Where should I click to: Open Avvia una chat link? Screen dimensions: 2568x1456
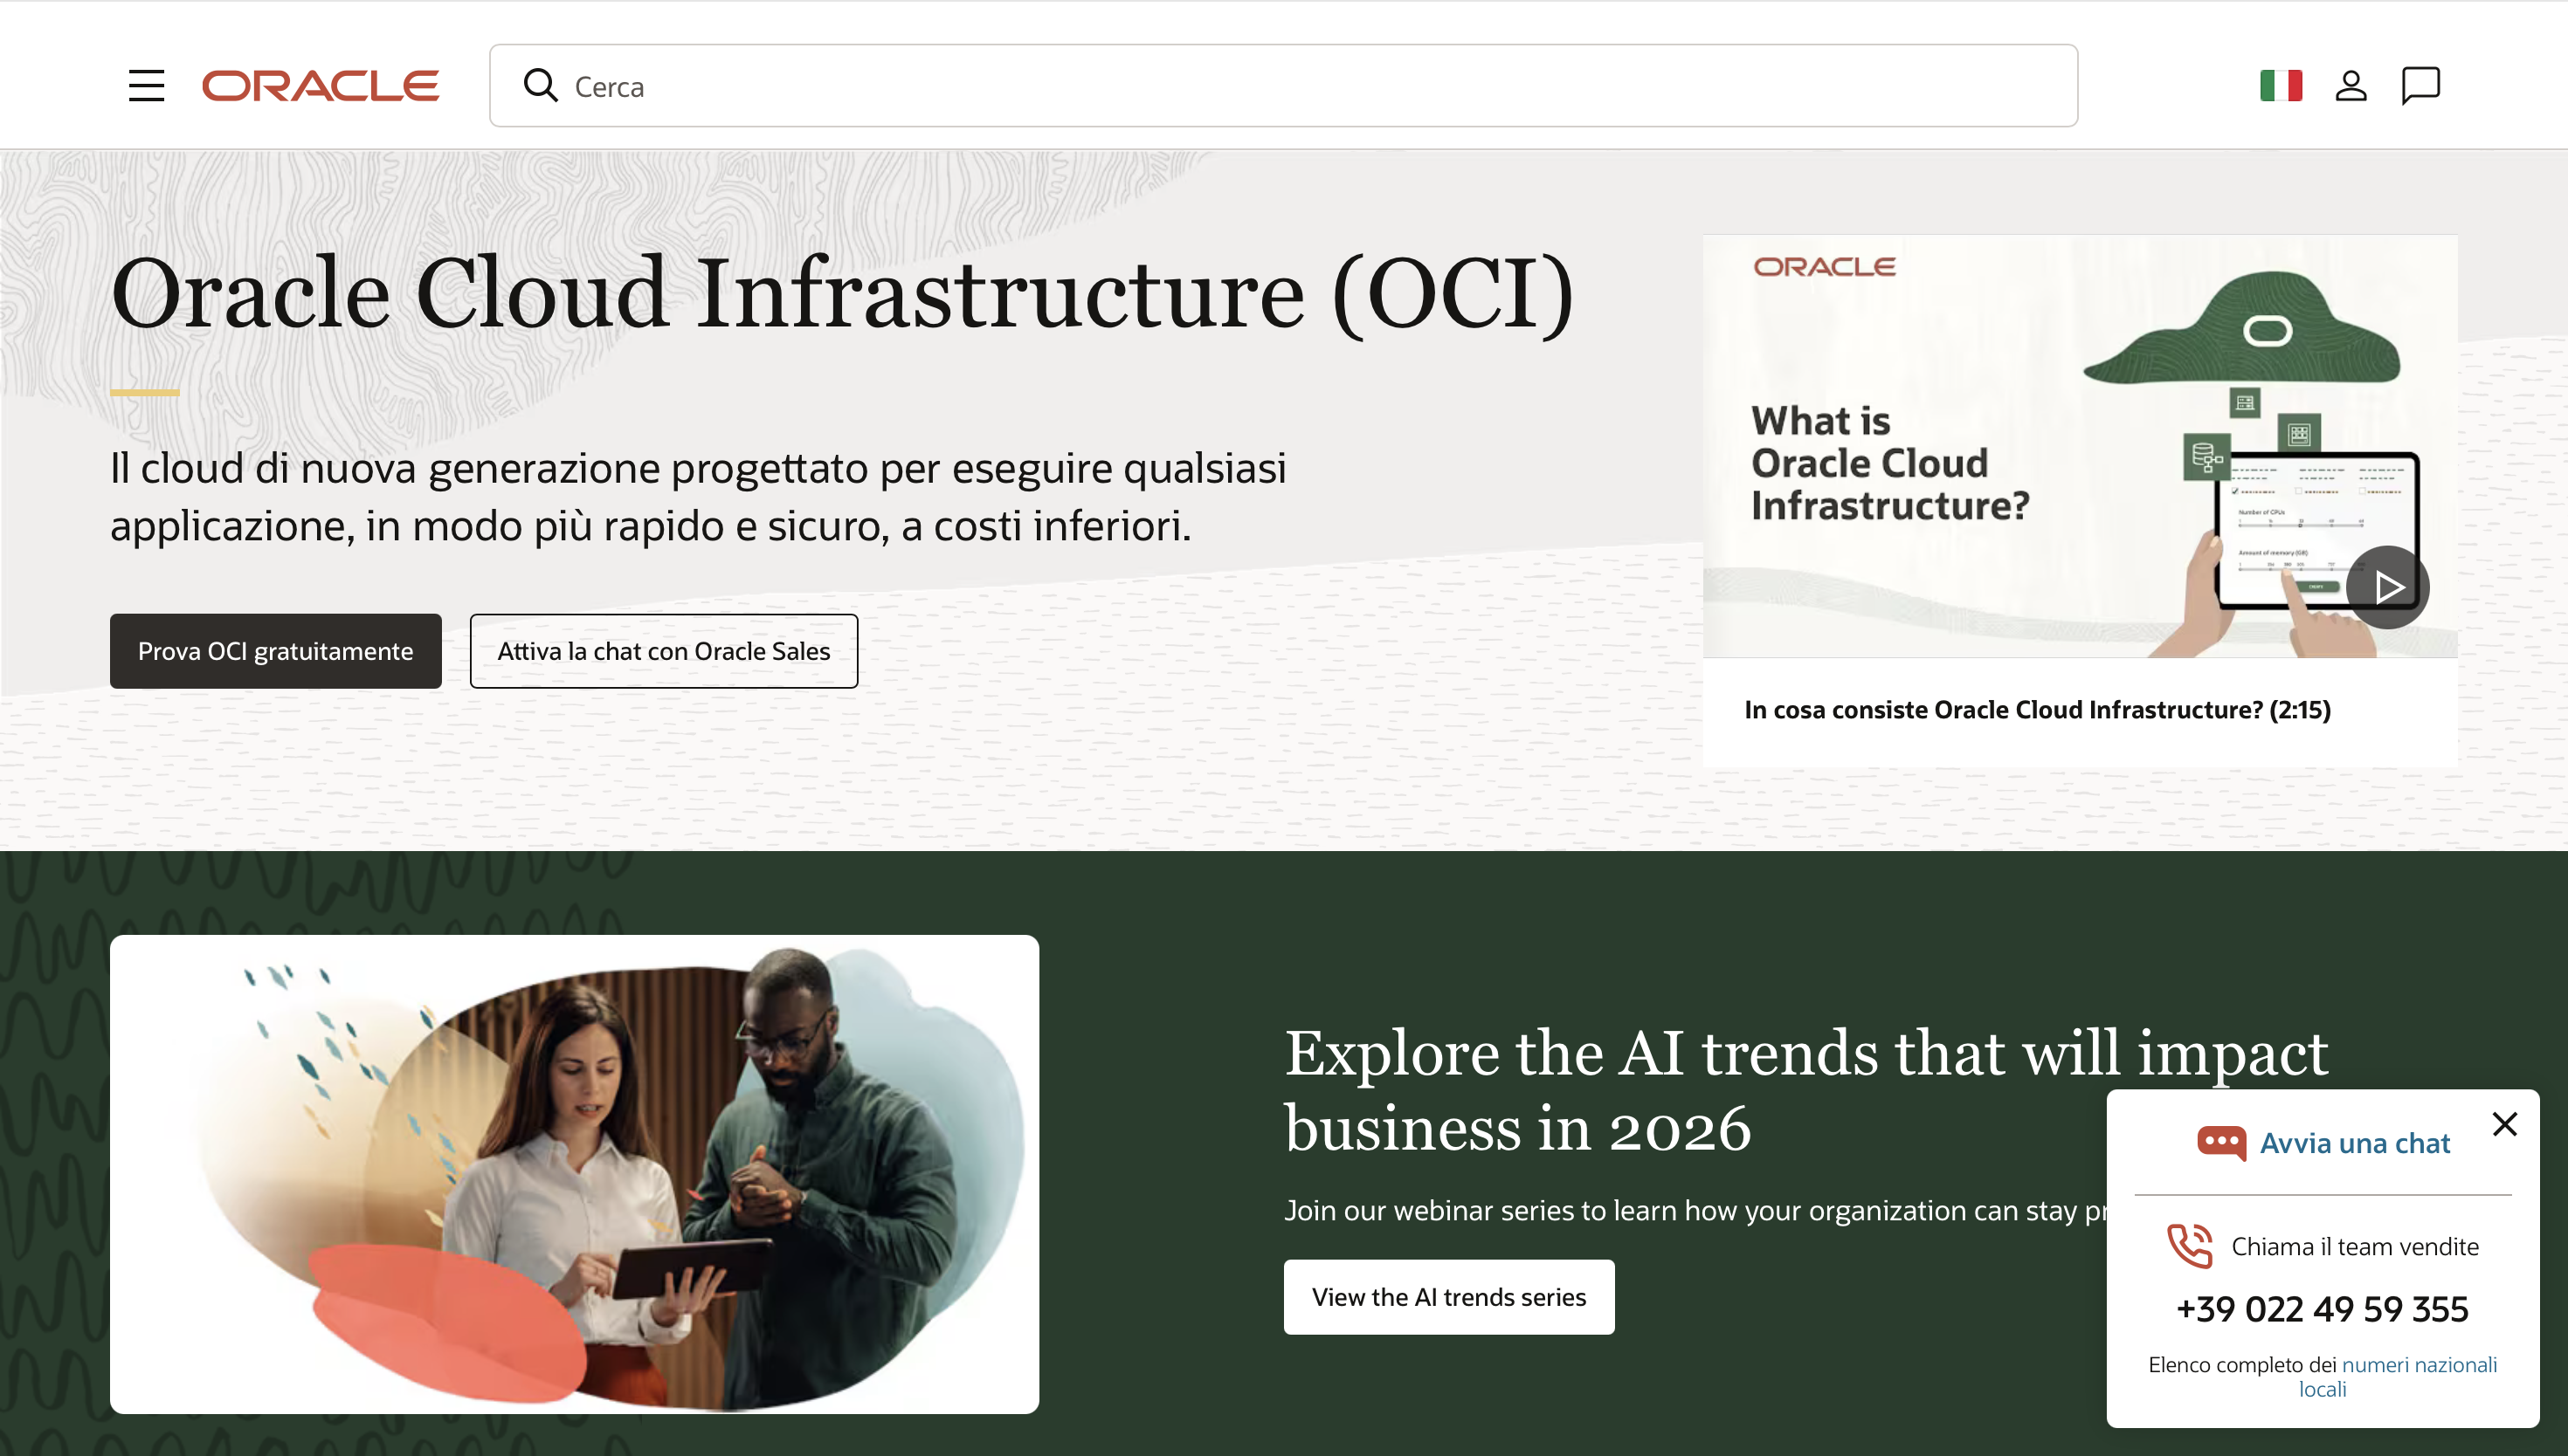click(2354, 1143)
